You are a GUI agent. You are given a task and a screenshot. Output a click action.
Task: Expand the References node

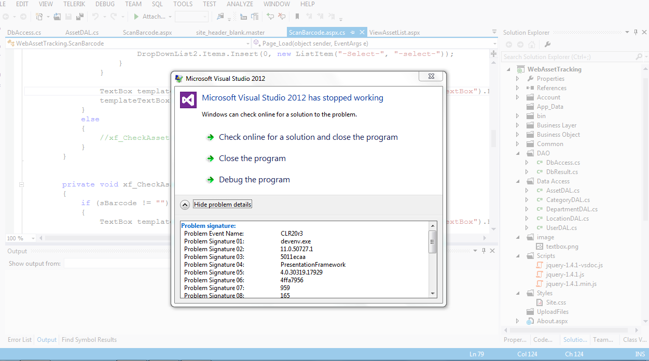(x=517, y=88)
